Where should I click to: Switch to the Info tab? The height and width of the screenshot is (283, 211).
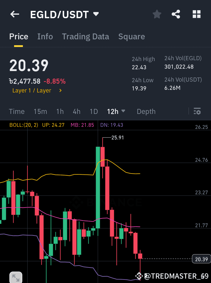[x=45, y=36]
